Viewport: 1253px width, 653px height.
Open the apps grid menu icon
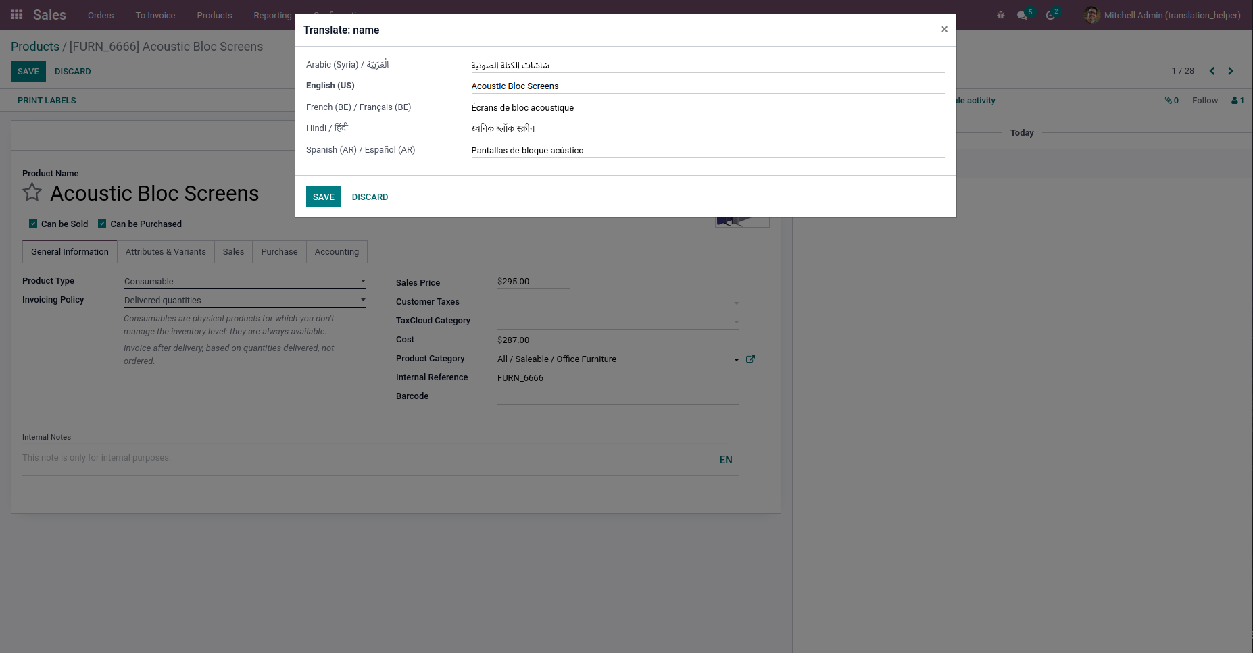[x=17, y=14]
